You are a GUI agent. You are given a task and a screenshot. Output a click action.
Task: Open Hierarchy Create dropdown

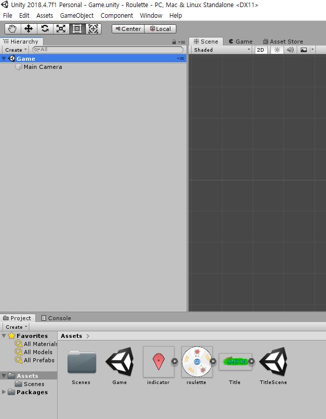click(16, 50)
